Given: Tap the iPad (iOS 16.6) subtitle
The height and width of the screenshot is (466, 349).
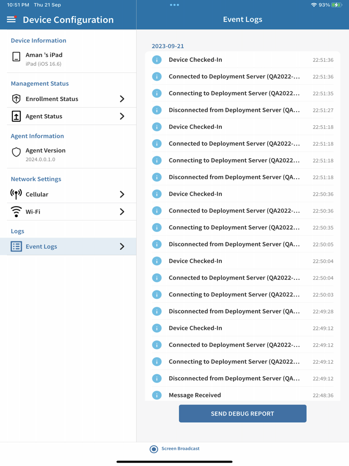Looking at the screenshot, I should 43,64.
